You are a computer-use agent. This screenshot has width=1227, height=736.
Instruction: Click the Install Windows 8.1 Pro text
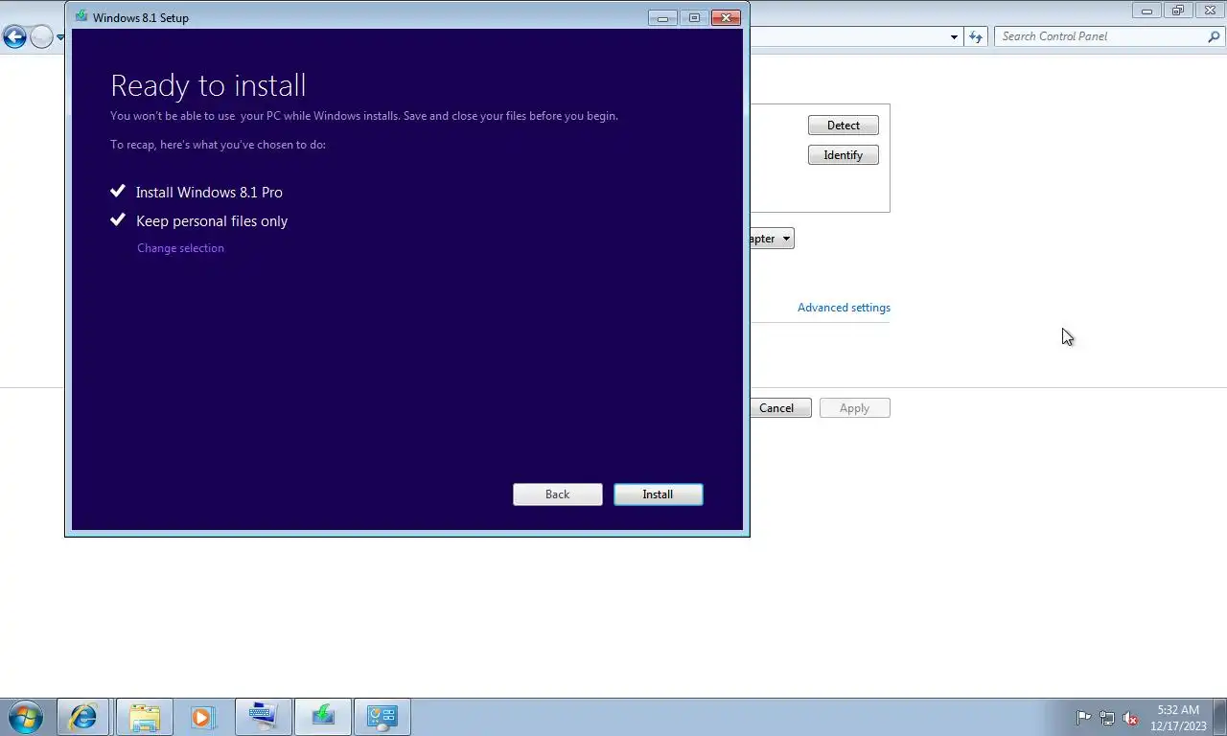[x=209, y=193]
